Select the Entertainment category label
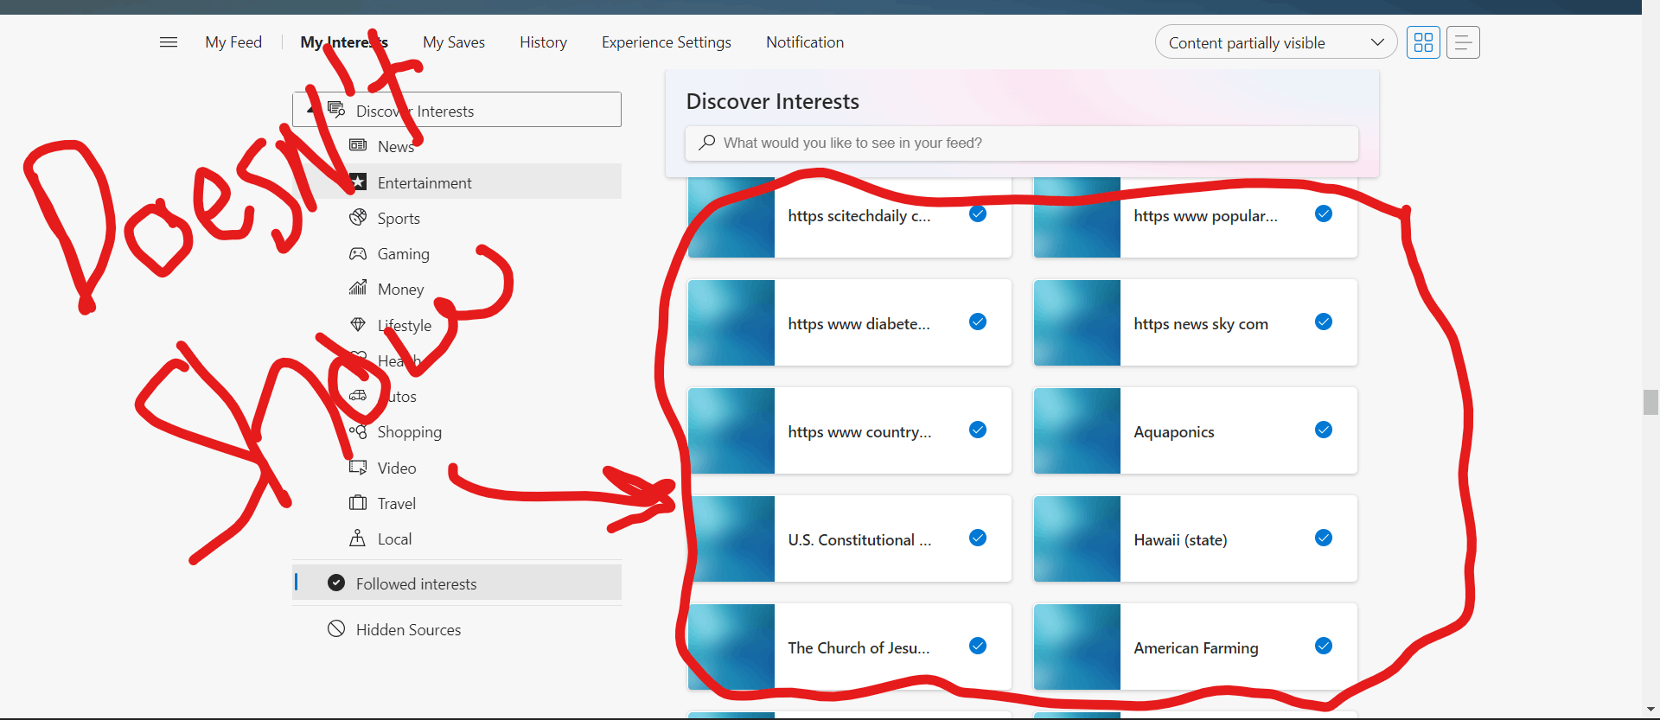 click(425, 182)
